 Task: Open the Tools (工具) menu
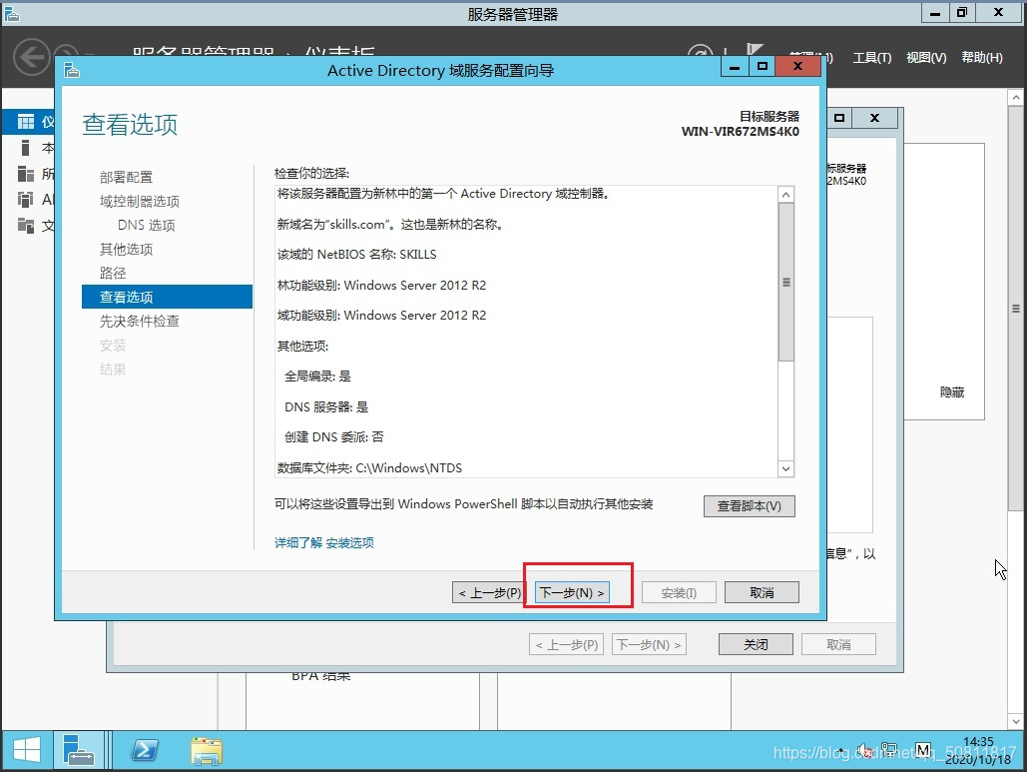pyautogui.click(x=871, y=58)
